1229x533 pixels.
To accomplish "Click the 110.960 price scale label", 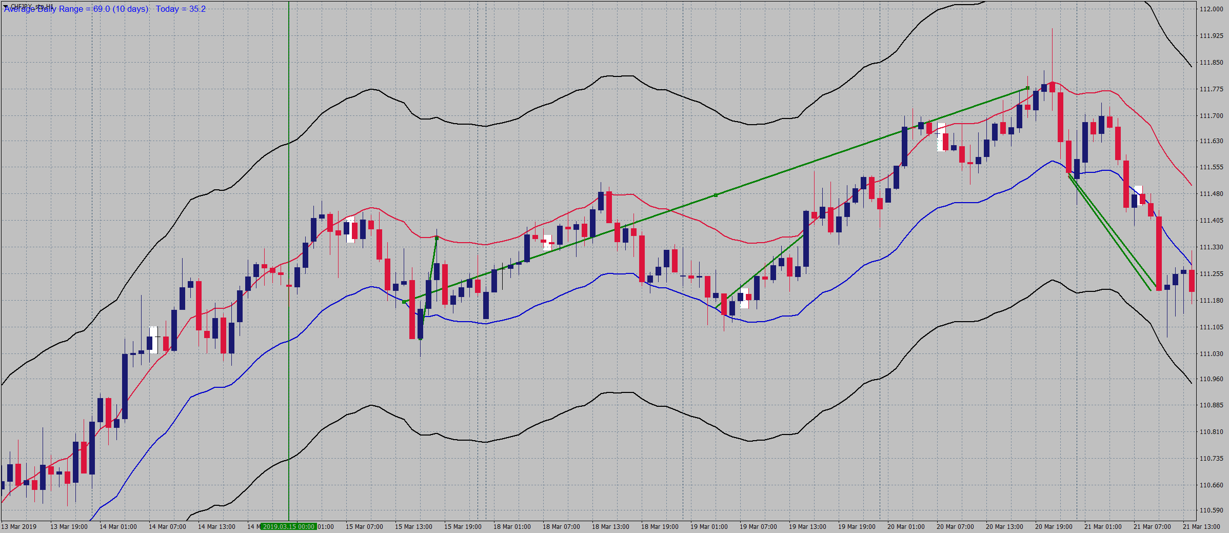I will click(1211, 379).
